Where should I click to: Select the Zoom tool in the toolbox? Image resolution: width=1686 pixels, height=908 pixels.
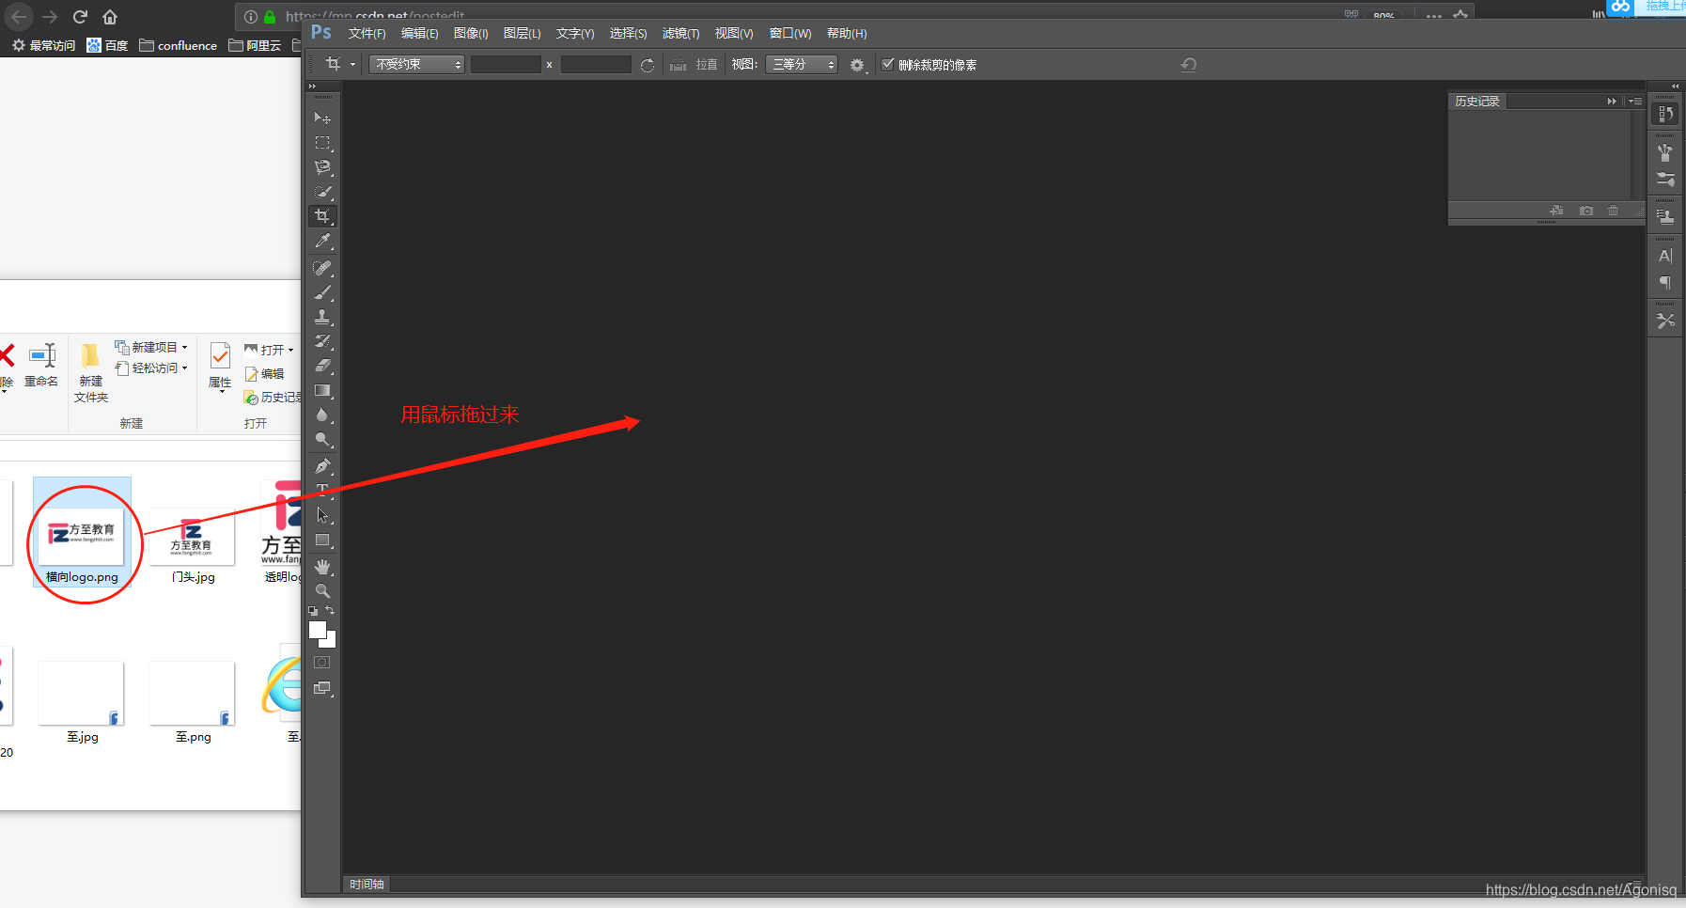(x=322, y=591)
